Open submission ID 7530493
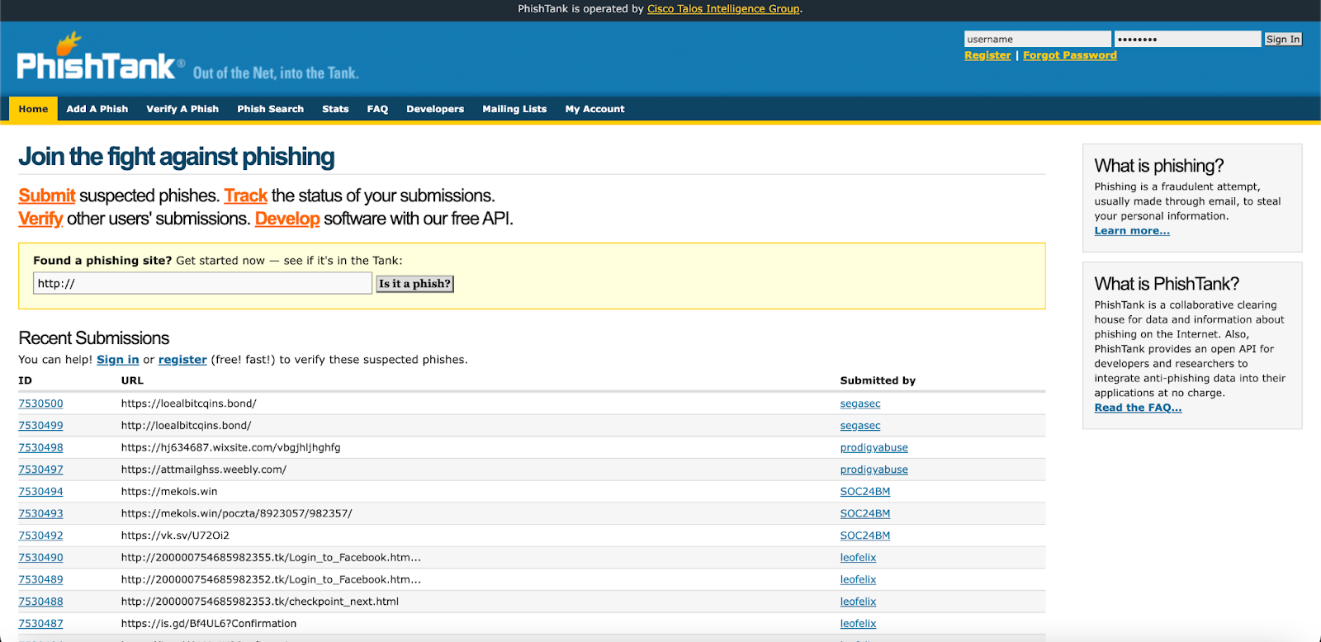 (x=40, y=513)
